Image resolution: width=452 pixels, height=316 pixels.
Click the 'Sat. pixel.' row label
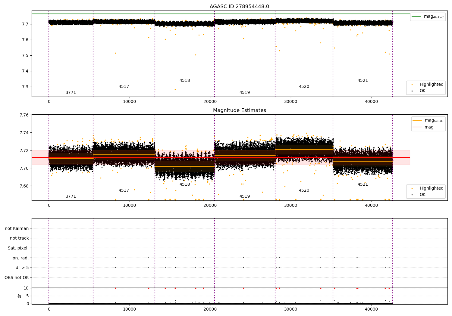click(x=18, y=248)
